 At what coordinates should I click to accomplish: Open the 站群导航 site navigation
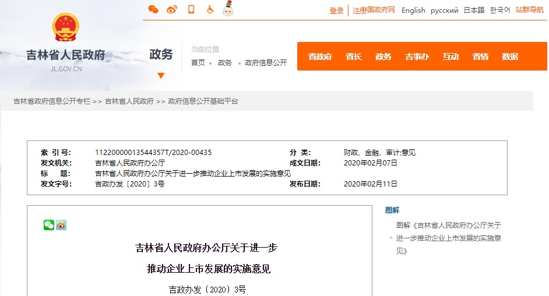point(529,10)
